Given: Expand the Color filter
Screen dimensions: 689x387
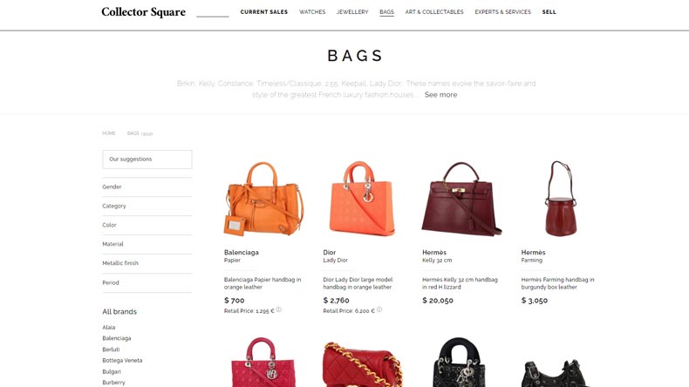Looking at the screenshot, I should tap(147, 225).
